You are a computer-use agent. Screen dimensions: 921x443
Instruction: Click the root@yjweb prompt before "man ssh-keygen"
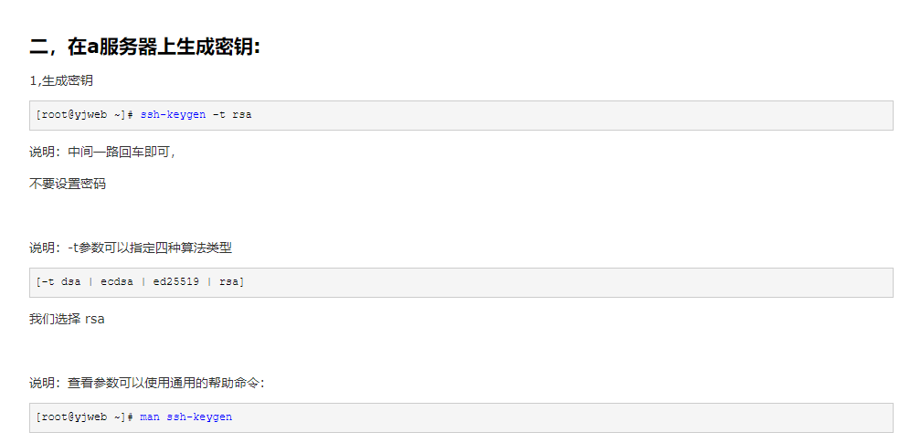[x=85, y=417]
